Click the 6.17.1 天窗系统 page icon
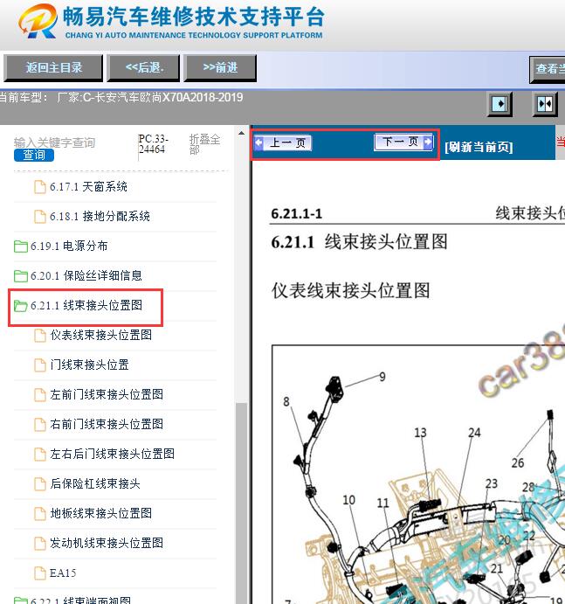This screenshot has height=604, width=565. pyautogui.click(x=40, y=187)
